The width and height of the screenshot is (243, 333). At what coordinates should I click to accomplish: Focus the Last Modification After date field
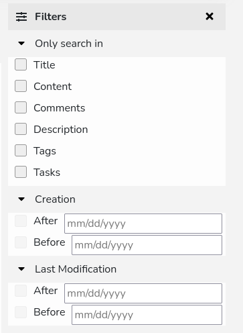pyautogui.click(x=143, y=293)
